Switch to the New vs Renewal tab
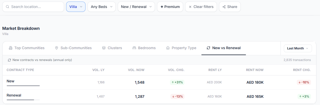 click(x=224, y=48)
